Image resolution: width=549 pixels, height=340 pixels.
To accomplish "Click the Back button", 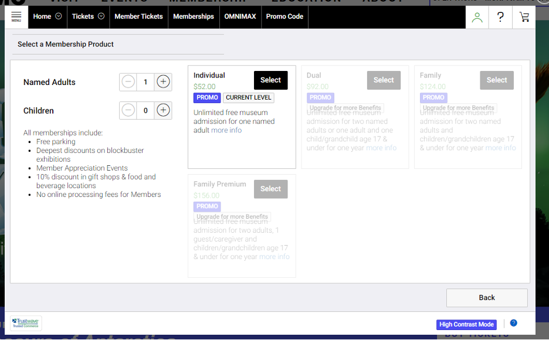I will [487, 298].
